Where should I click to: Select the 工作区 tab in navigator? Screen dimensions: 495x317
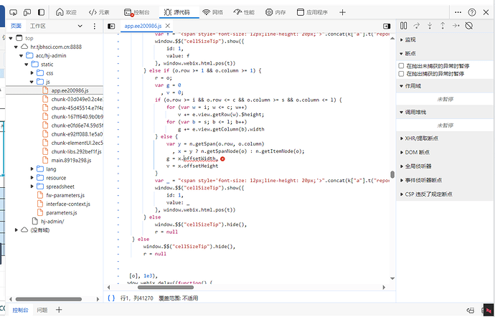click(x=37, y=26)
